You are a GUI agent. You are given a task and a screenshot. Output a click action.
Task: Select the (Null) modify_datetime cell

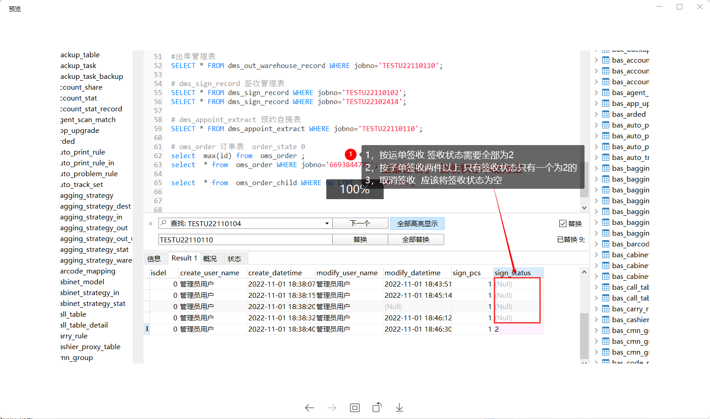[x=417, y=306]
